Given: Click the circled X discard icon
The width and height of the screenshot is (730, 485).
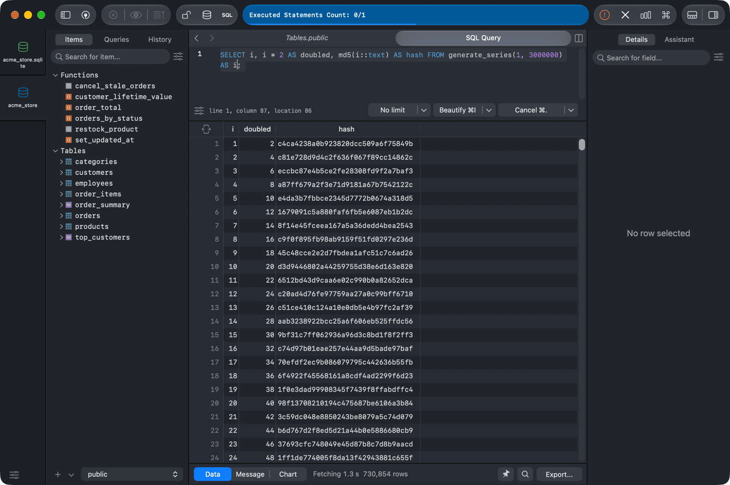Looking at the screenshot, I should [x=113, y=15].
